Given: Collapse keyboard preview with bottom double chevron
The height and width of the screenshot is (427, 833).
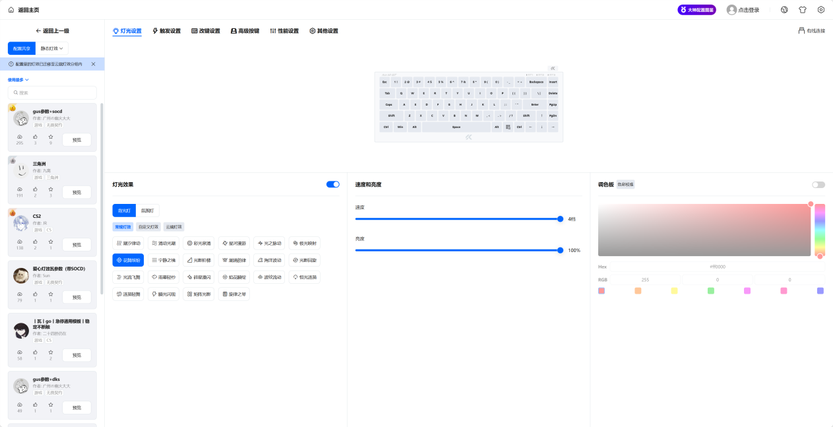Looking at the screenshot, I should (x=468, y=137).
